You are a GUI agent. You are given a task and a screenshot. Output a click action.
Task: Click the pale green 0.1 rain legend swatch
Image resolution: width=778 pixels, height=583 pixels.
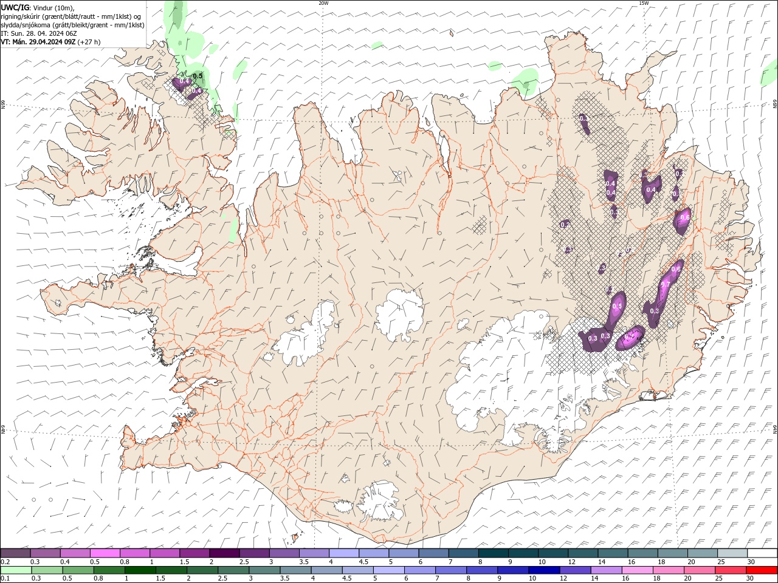point(16,570)
